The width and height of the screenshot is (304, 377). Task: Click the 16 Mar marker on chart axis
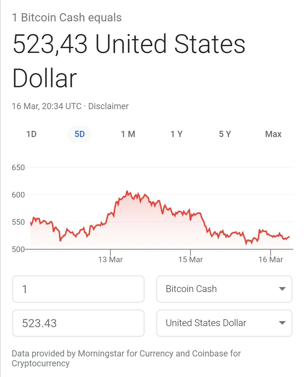coord(271,259)
